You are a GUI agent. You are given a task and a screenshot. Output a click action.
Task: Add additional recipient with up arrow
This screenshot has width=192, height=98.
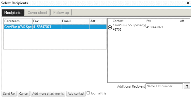click(x=187, y=86)
